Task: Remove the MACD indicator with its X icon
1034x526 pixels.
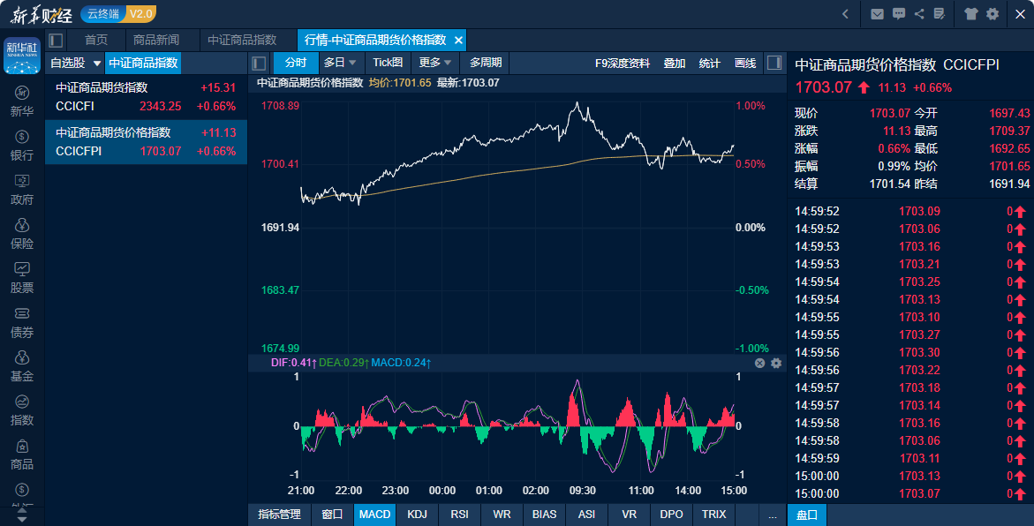Action: coord(759,364)
